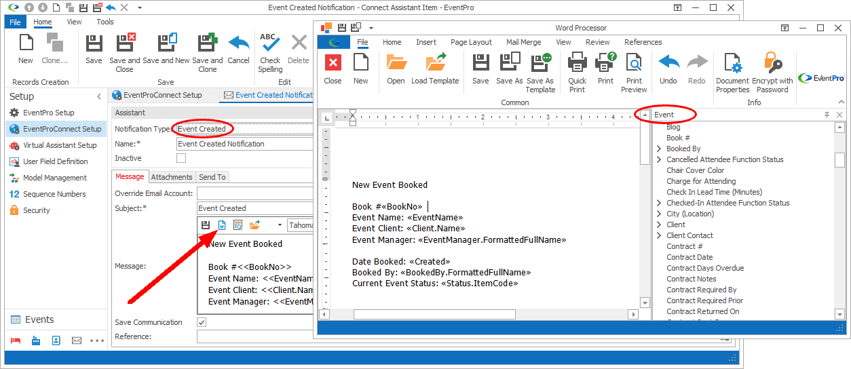Open message in Word Processor icon
Image resolution: width=851 pixels, height=369 pixels.
[222, 225]
